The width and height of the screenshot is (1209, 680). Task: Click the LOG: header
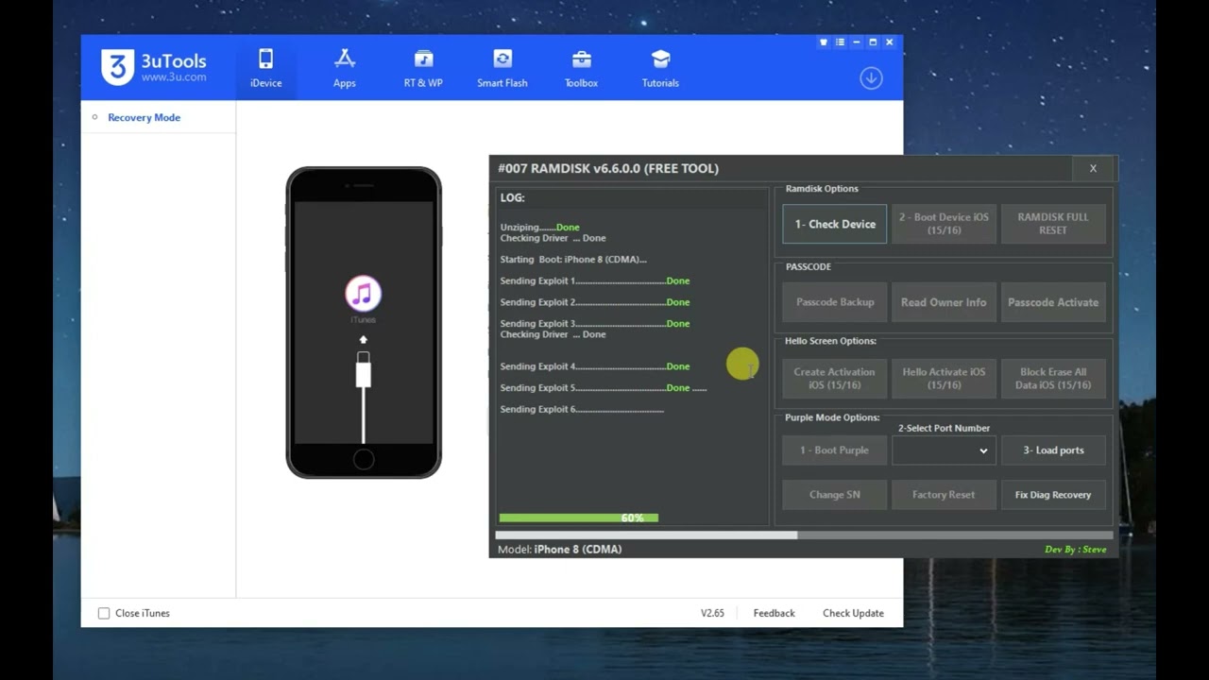point(512,197)
